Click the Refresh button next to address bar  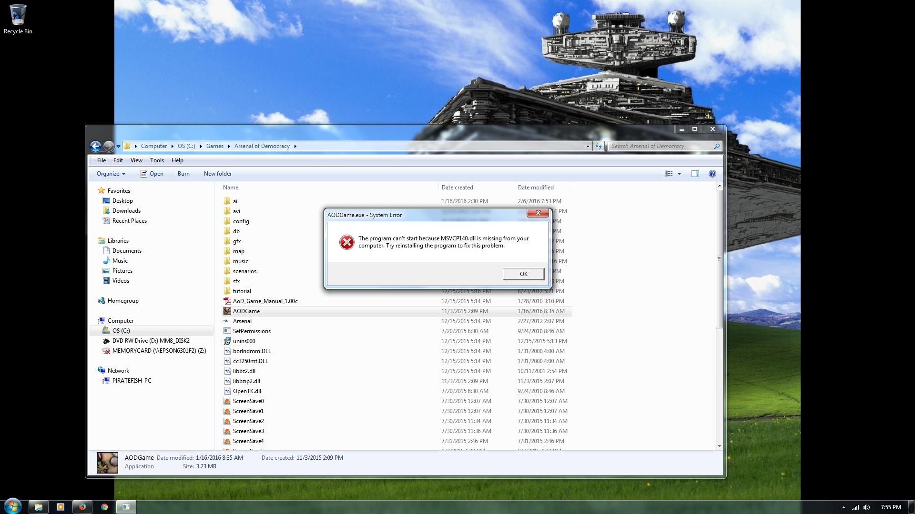599,146
